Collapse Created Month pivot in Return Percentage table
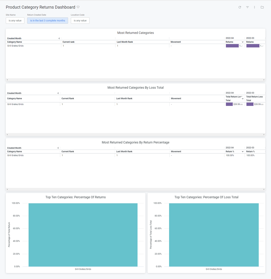The image size is (271, 279). [x=58, y=148]
